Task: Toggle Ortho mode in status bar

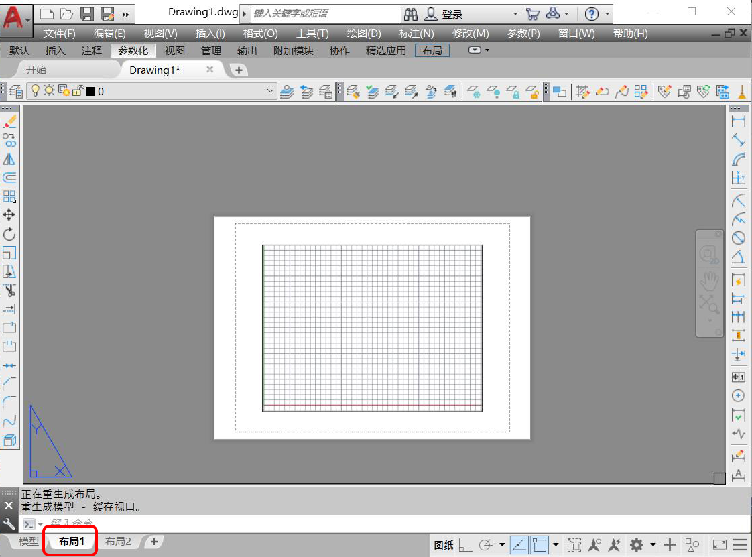Action: pyautogui.click(x=465, y=545)
